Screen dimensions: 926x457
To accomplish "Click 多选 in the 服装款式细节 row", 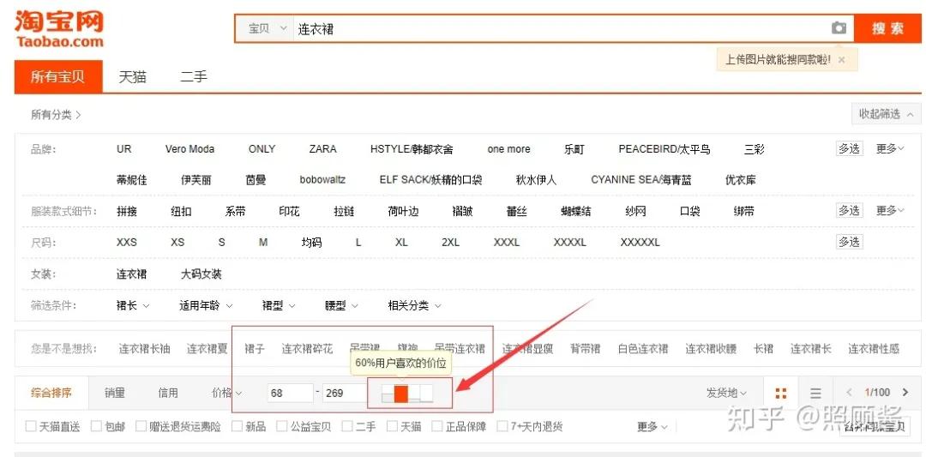I will [x=849, y=210].
